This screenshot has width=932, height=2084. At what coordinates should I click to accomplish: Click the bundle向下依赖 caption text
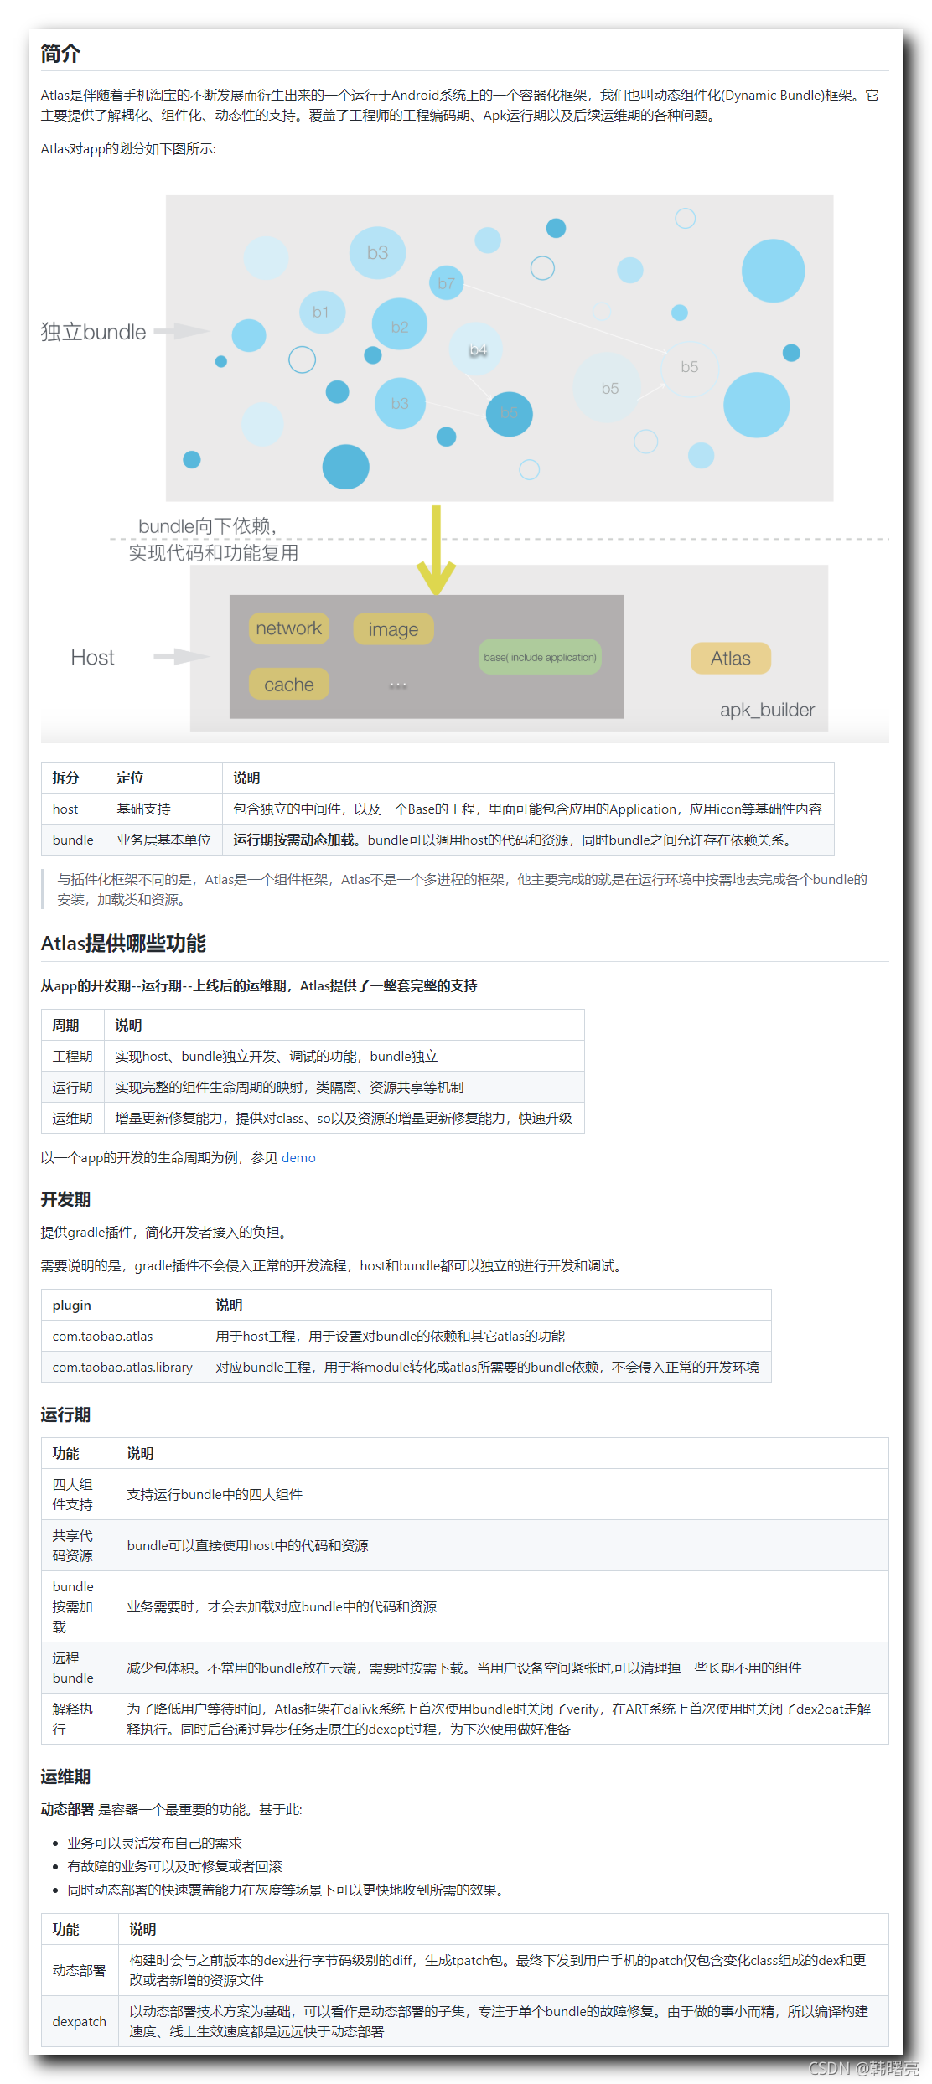[208, 525]
